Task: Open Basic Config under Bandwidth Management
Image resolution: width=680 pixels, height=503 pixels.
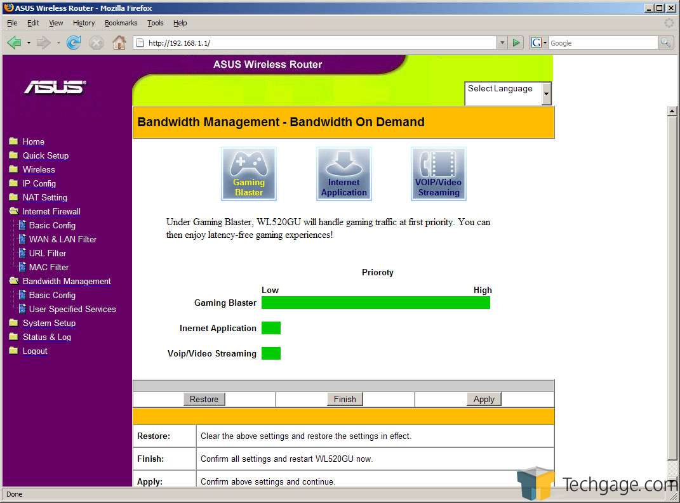Action: 52,295
